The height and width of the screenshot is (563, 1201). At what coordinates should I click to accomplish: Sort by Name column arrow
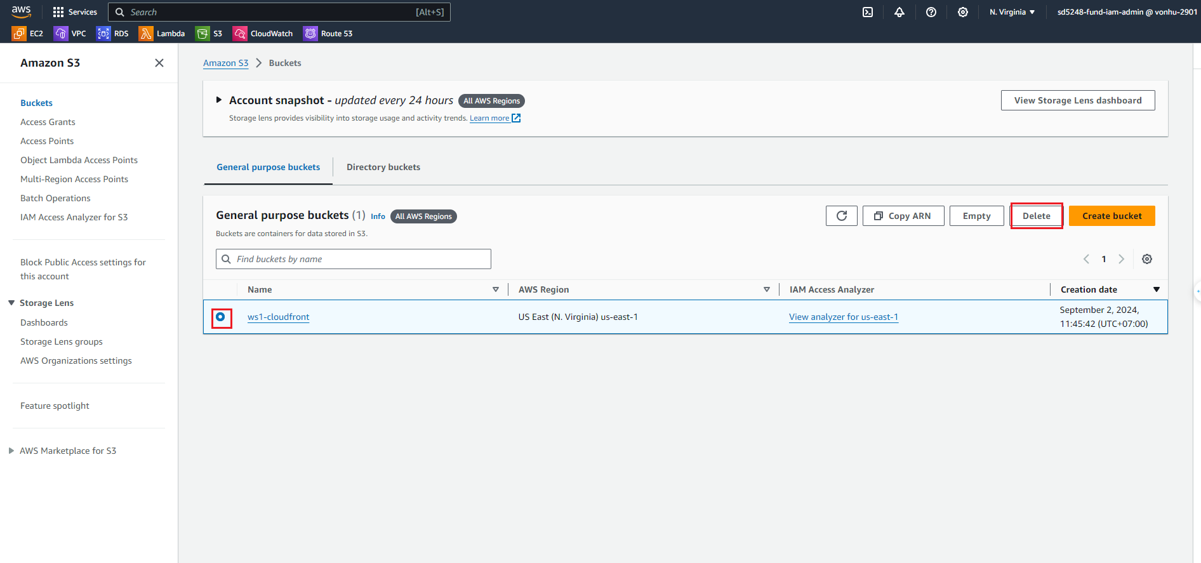coord(496,289)
